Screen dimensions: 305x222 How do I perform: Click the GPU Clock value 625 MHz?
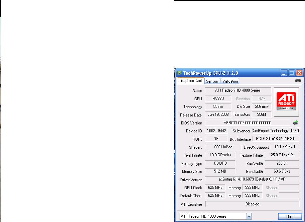pyautogui.click(x=215, y=187)
